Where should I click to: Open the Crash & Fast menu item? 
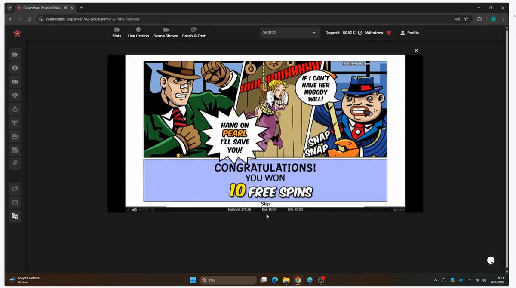coord(193,33)
